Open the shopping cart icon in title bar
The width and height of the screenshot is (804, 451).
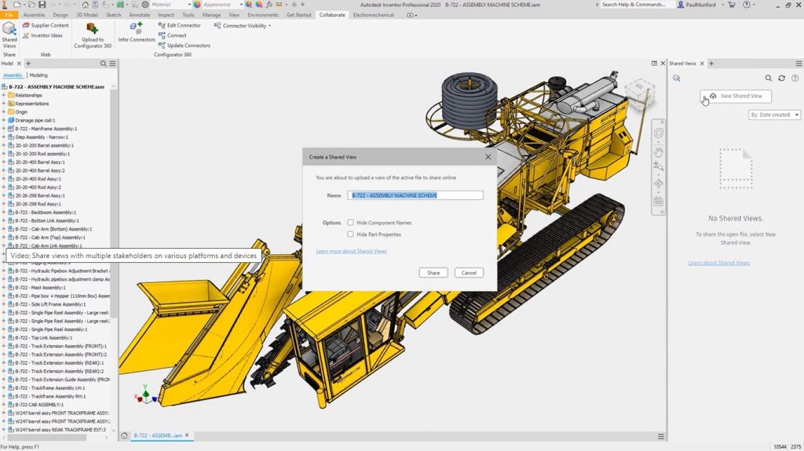click(x=732, y=5)
